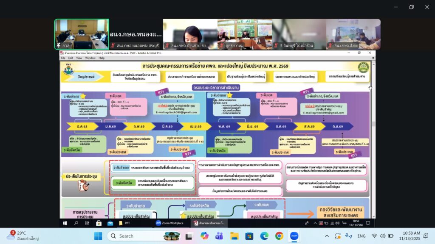Open the Task View icon in taskbar
This screenshot has width=435, height=244.
(x=190, y=236)
